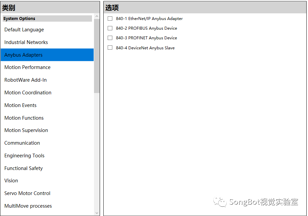The image size is (308, 216).
Task: Enable 840-1 EtherNet/IP Anybus Adapter checkbox
Action: coord(110,18)
